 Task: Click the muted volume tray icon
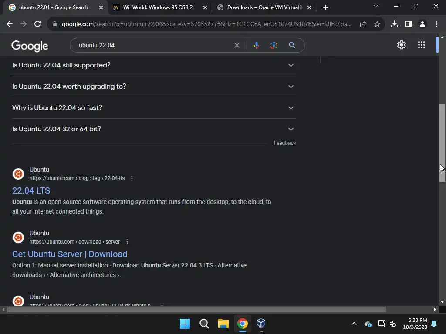tap(393, 324)
